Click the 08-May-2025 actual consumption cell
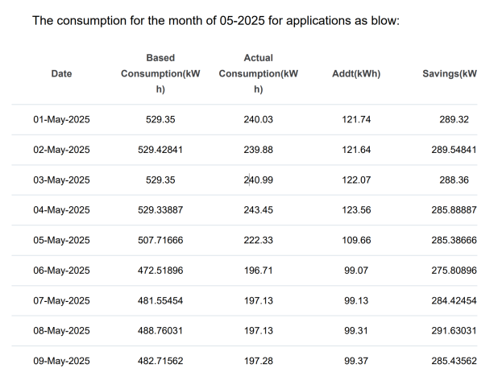The image size is (502, 368). [x=258, y=331]
